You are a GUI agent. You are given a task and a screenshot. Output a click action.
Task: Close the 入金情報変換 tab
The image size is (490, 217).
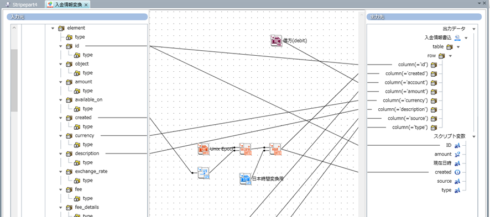coord(86,4)
